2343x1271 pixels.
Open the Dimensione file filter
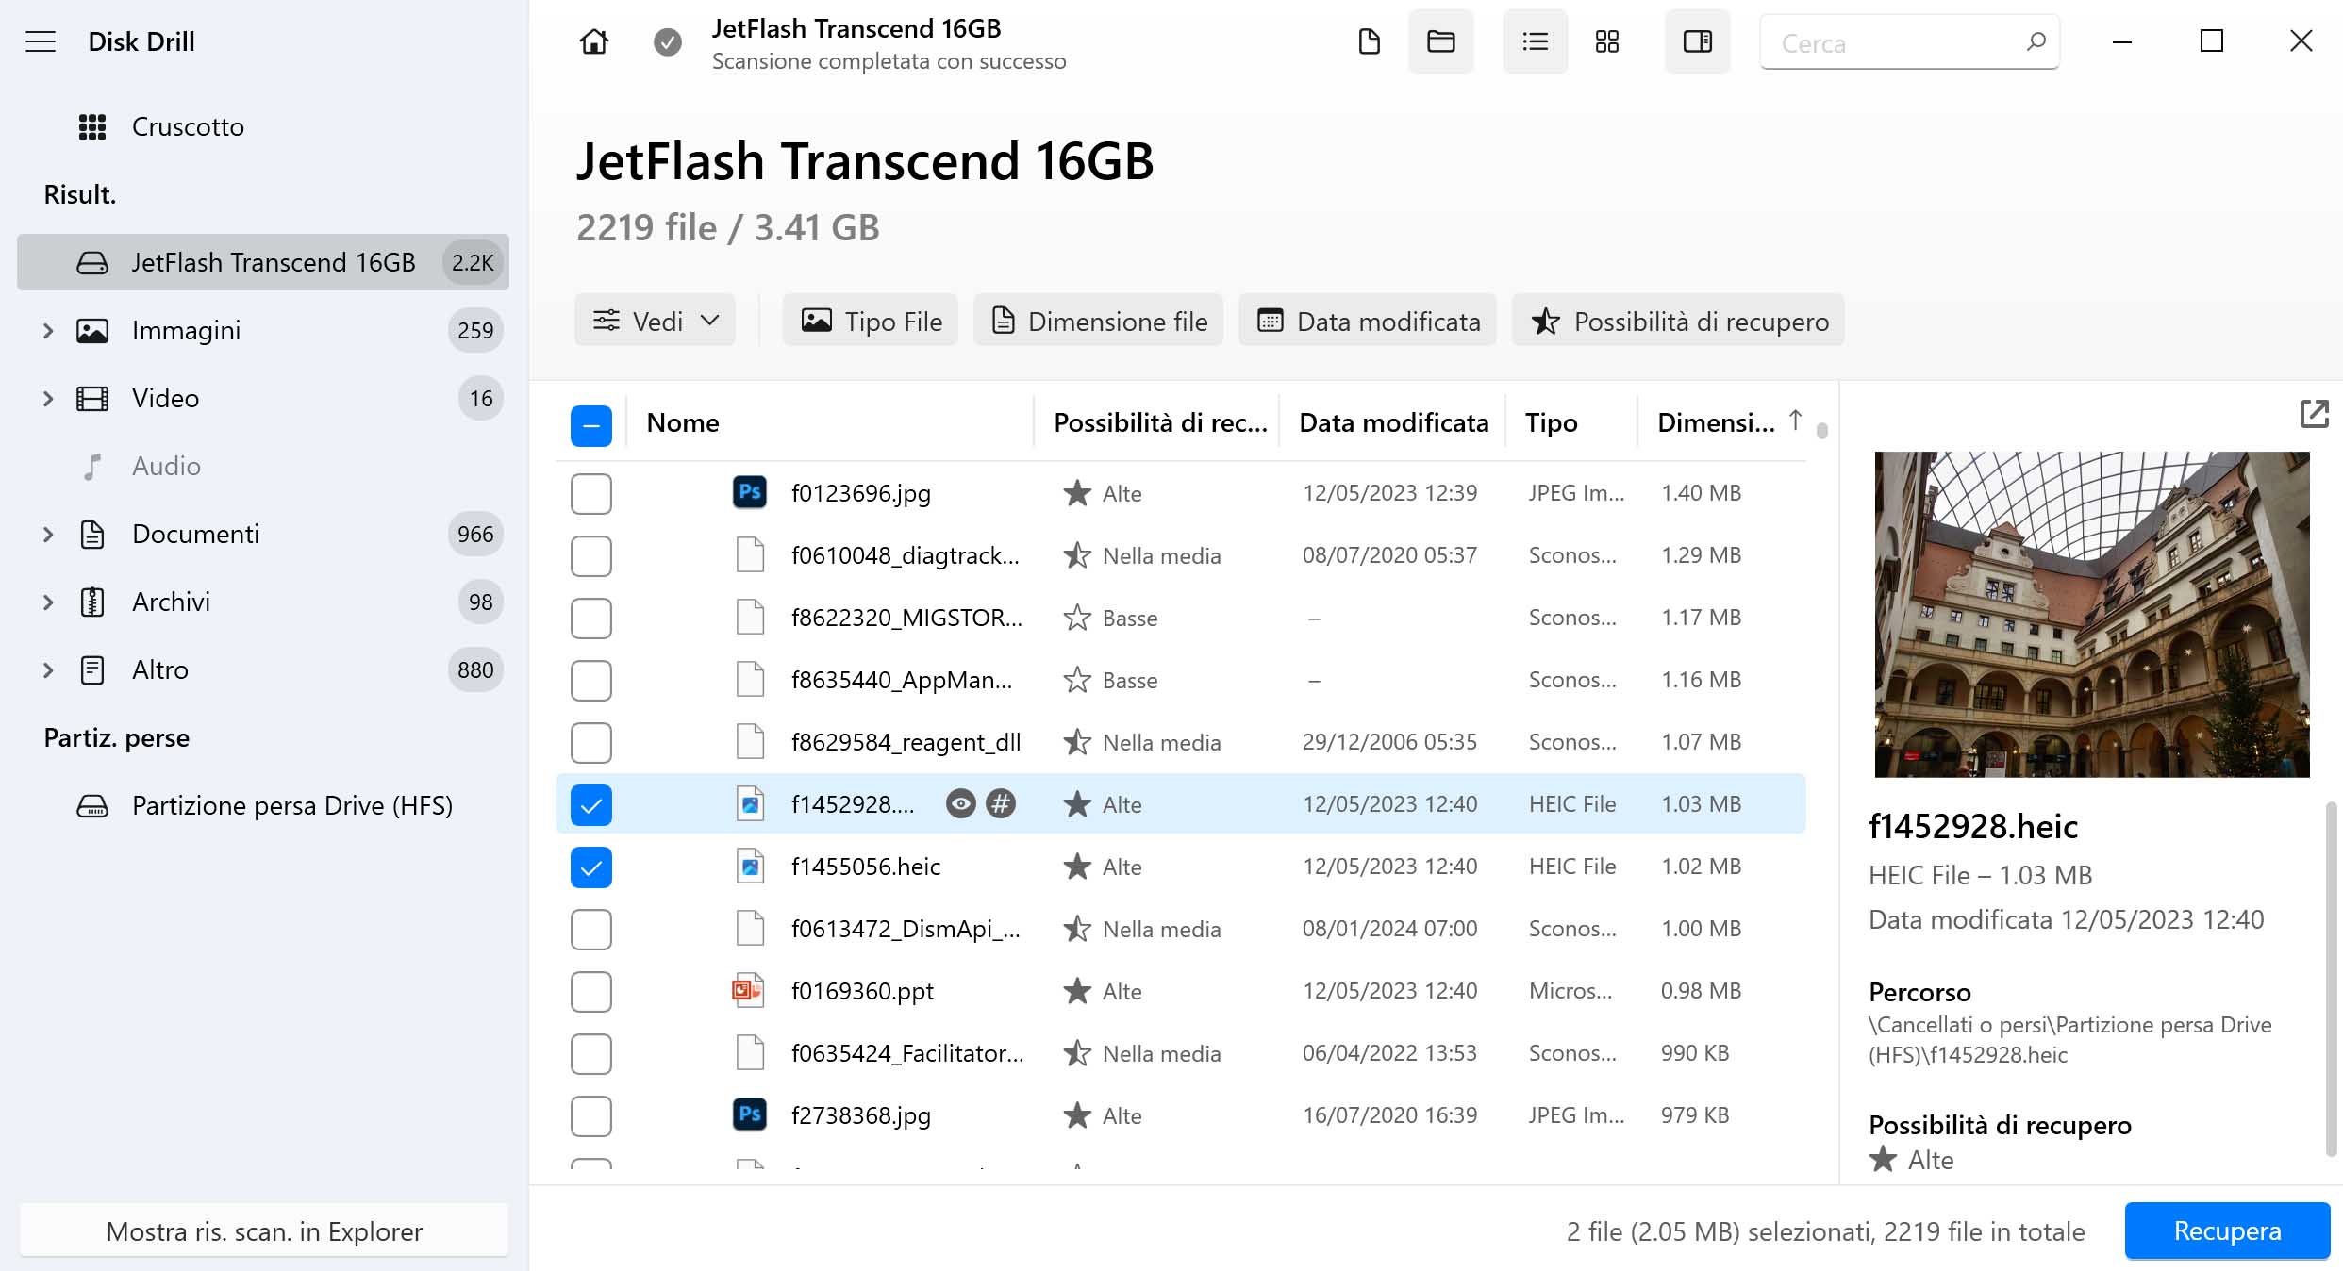click(1098, 321)
